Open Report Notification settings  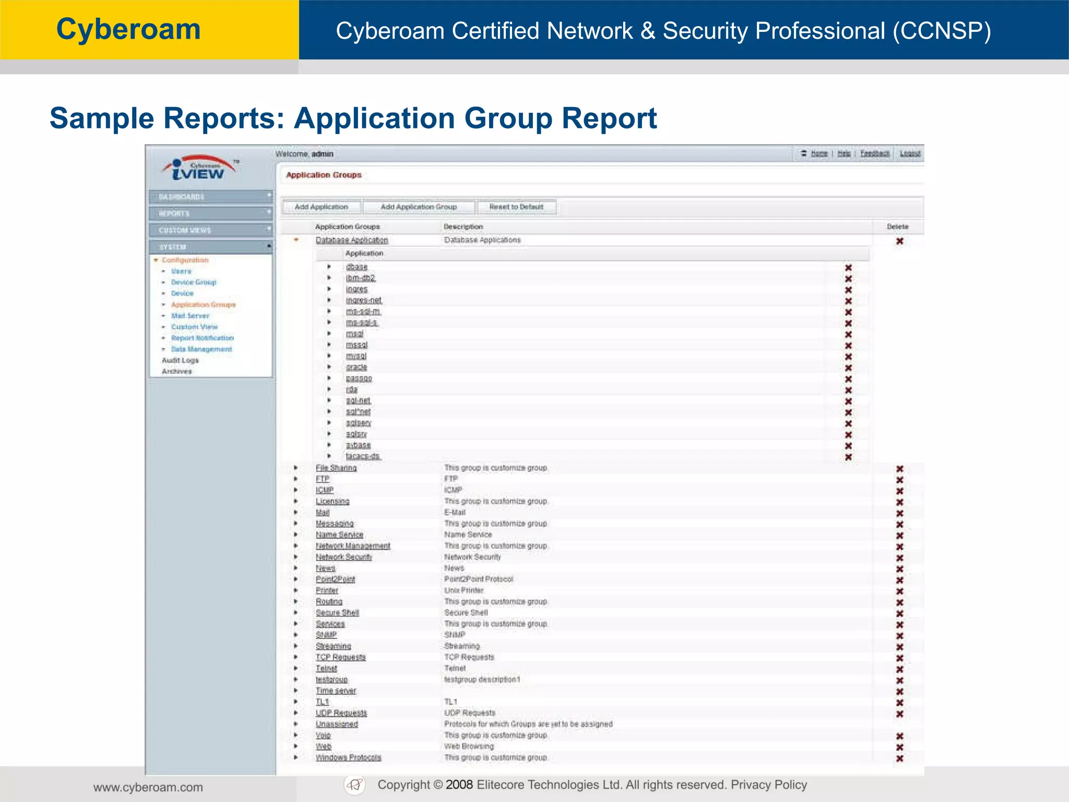tap(203, 338)
